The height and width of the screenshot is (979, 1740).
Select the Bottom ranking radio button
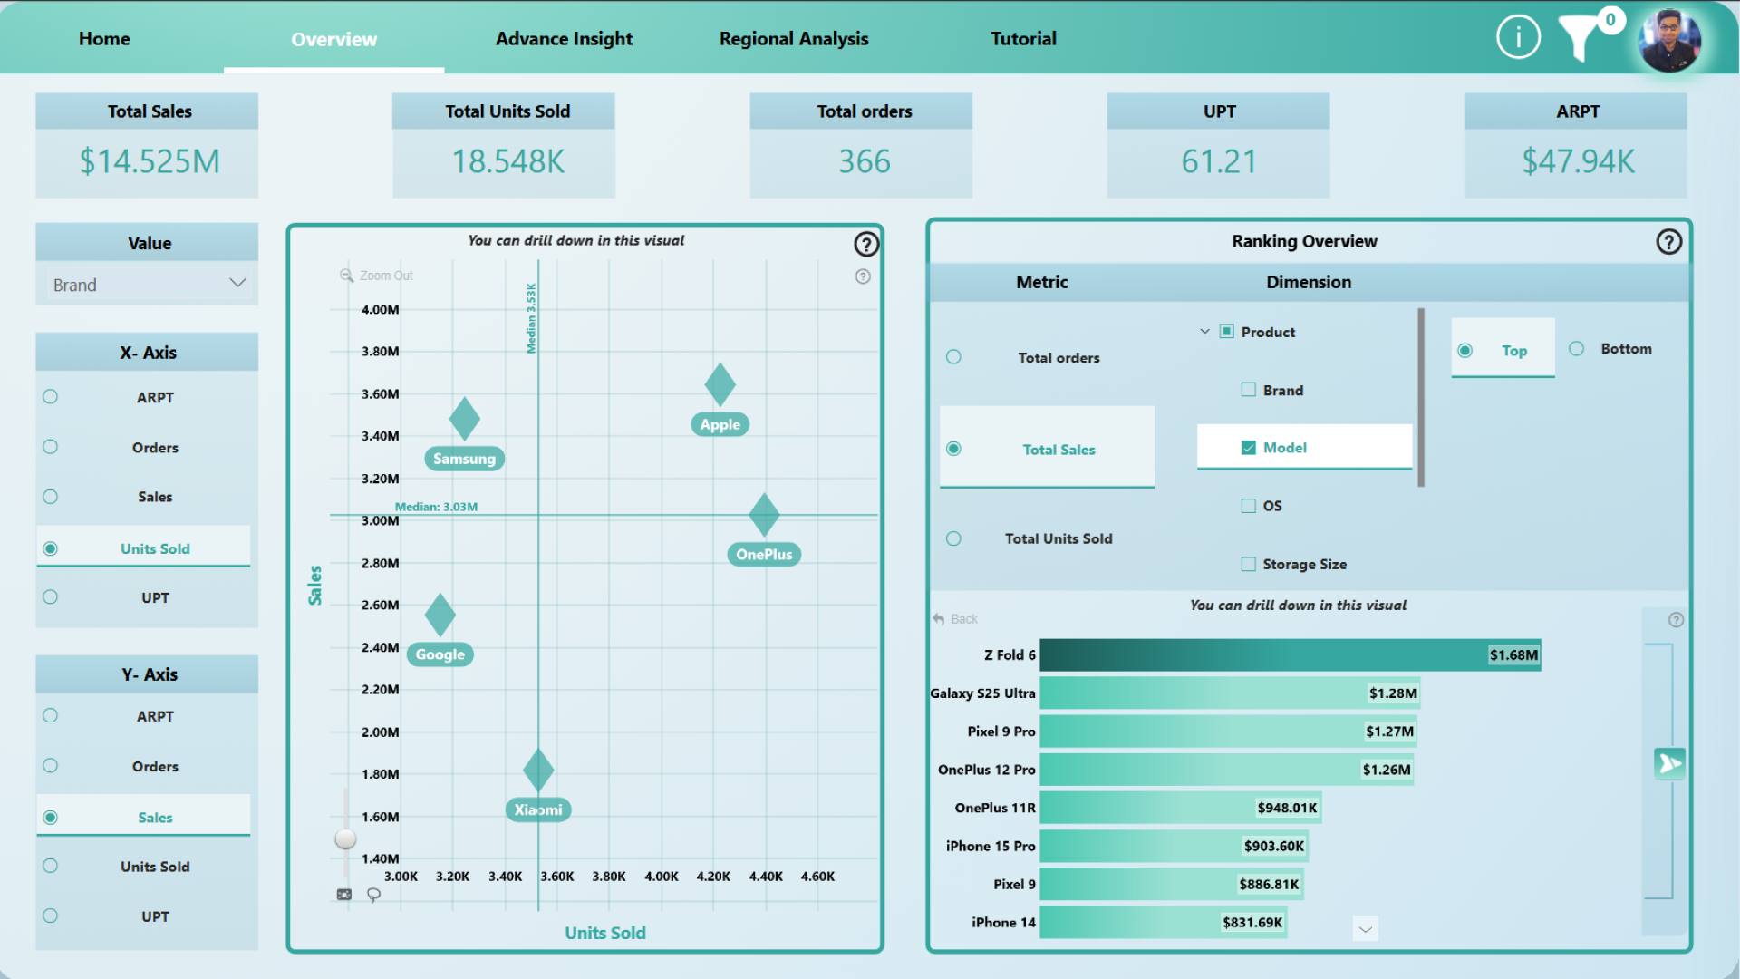[1577, 349]
